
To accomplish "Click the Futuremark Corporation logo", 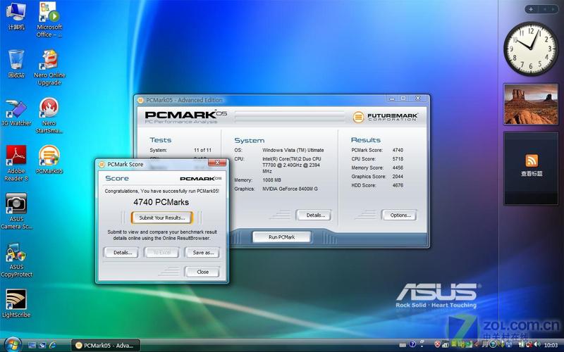I will [385, 117].
